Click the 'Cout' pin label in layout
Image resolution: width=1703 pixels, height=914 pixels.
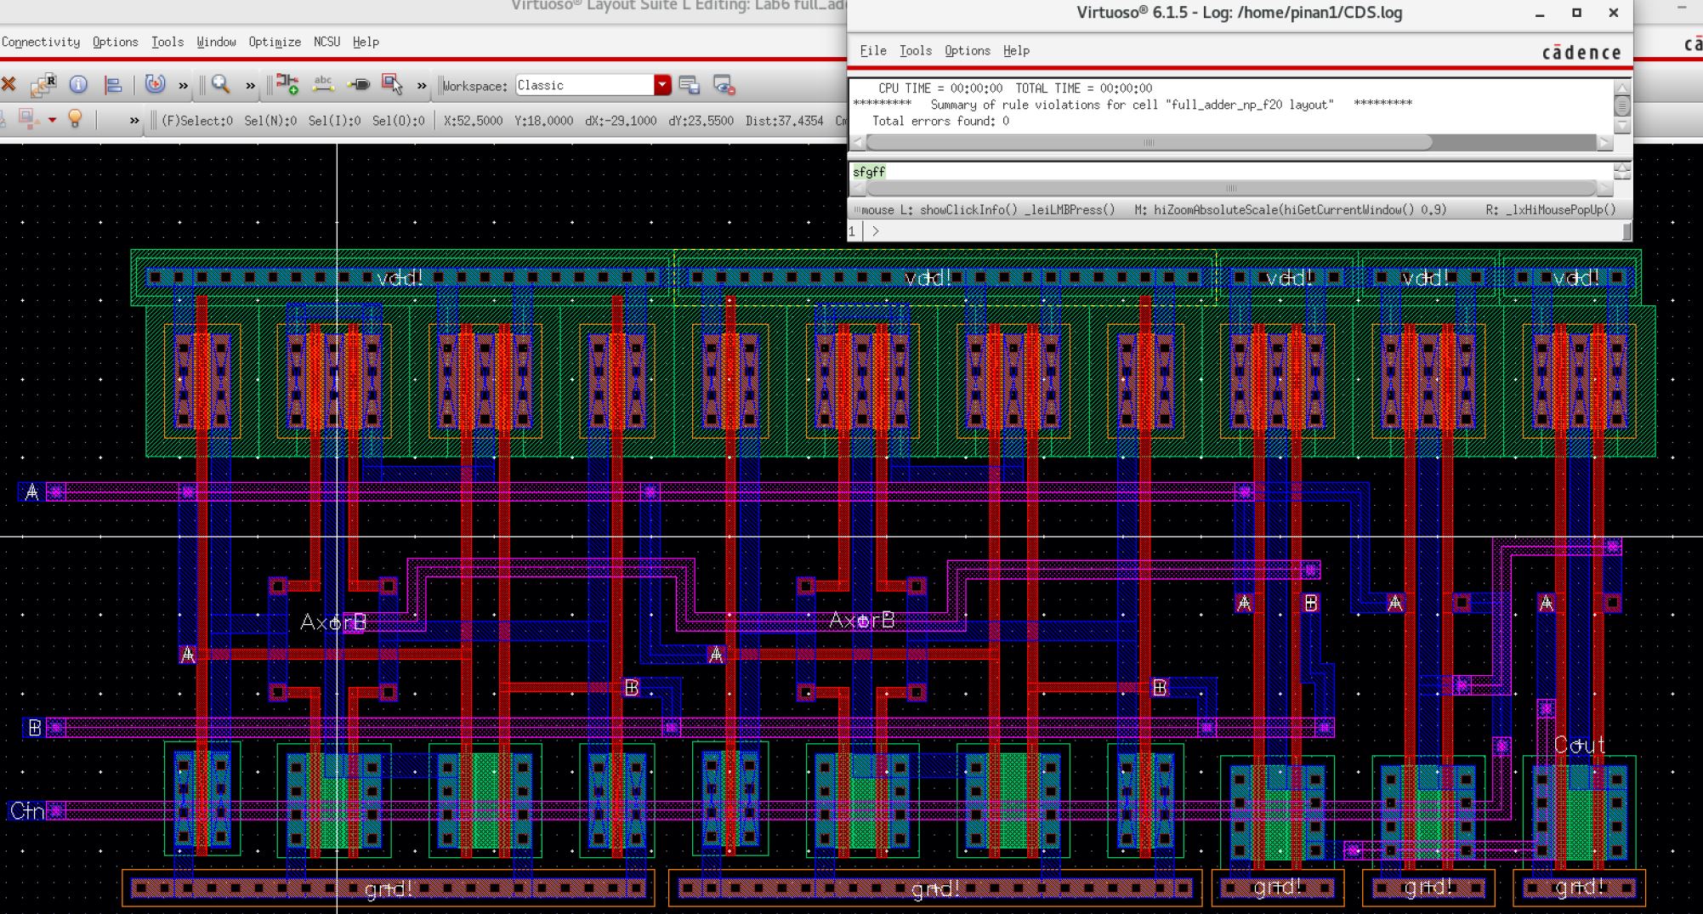pos(1579,745)
